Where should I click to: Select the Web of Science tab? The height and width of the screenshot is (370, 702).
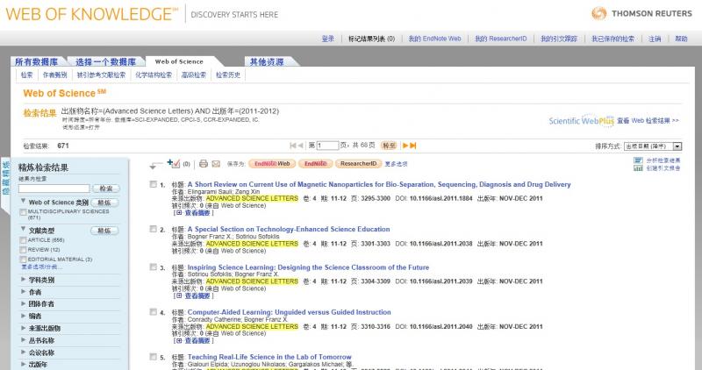click(x=179, y=61)
